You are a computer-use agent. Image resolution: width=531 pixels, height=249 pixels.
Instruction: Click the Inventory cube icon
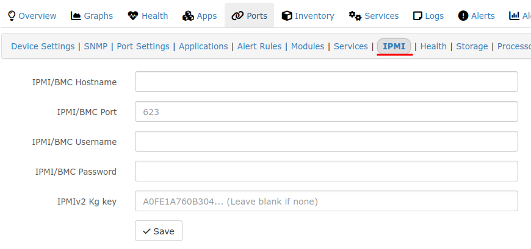point(287,16)
